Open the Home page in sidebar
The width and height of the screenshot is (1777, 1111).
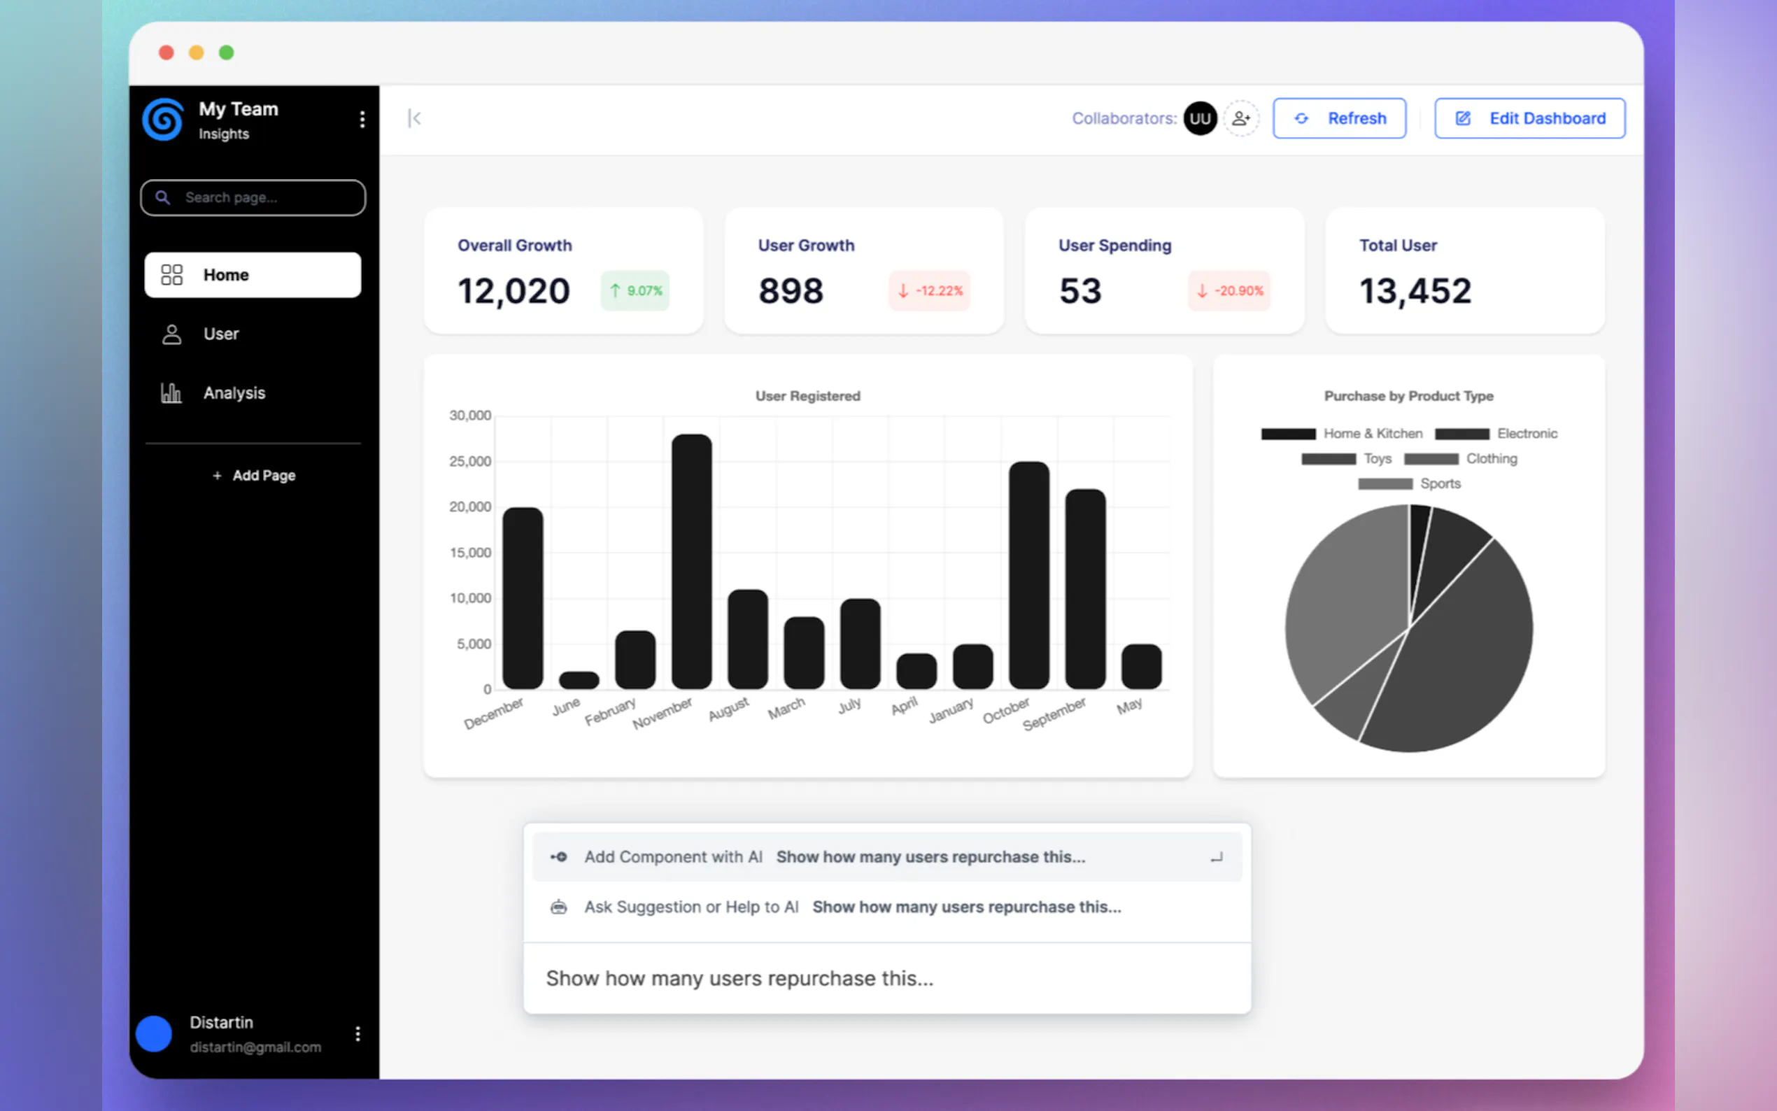(253, 275)
